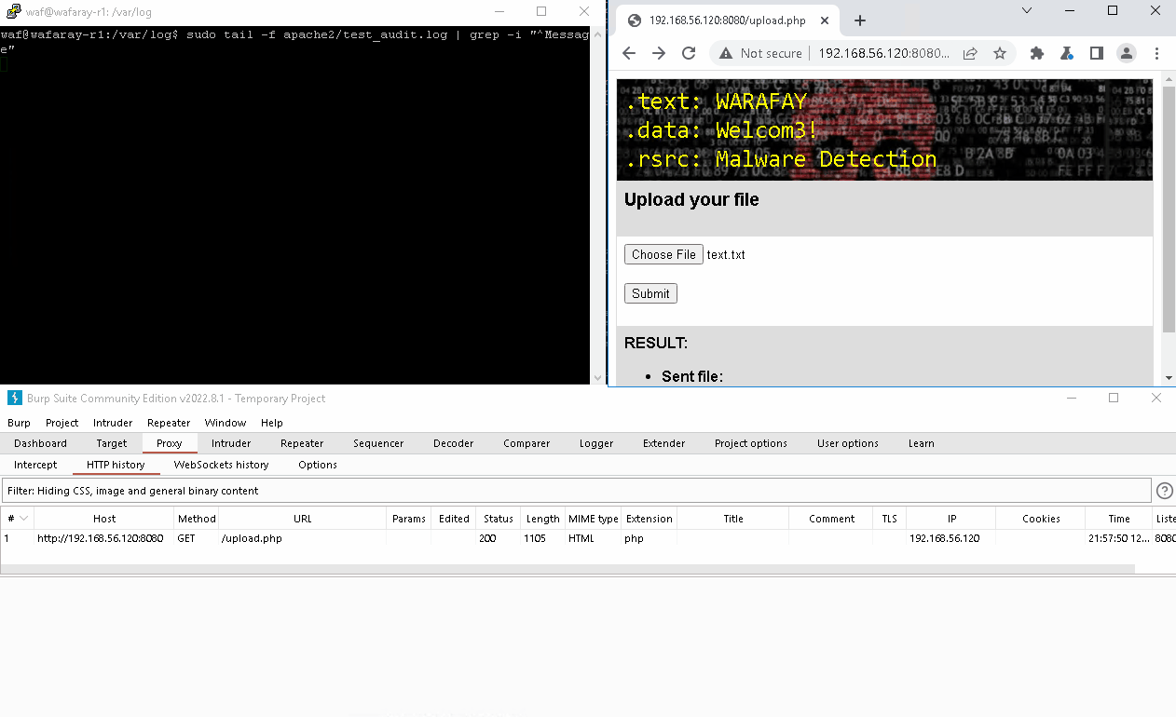Open the Chrome three-dot menu

[x=1156, y=53]
